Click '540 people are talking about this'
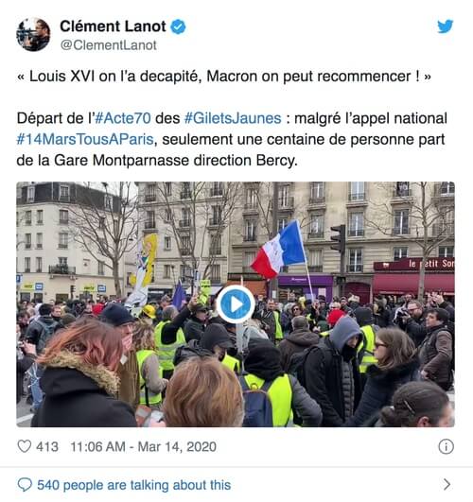This screenshot has height=502, width=473. click(x=134, y=485)
